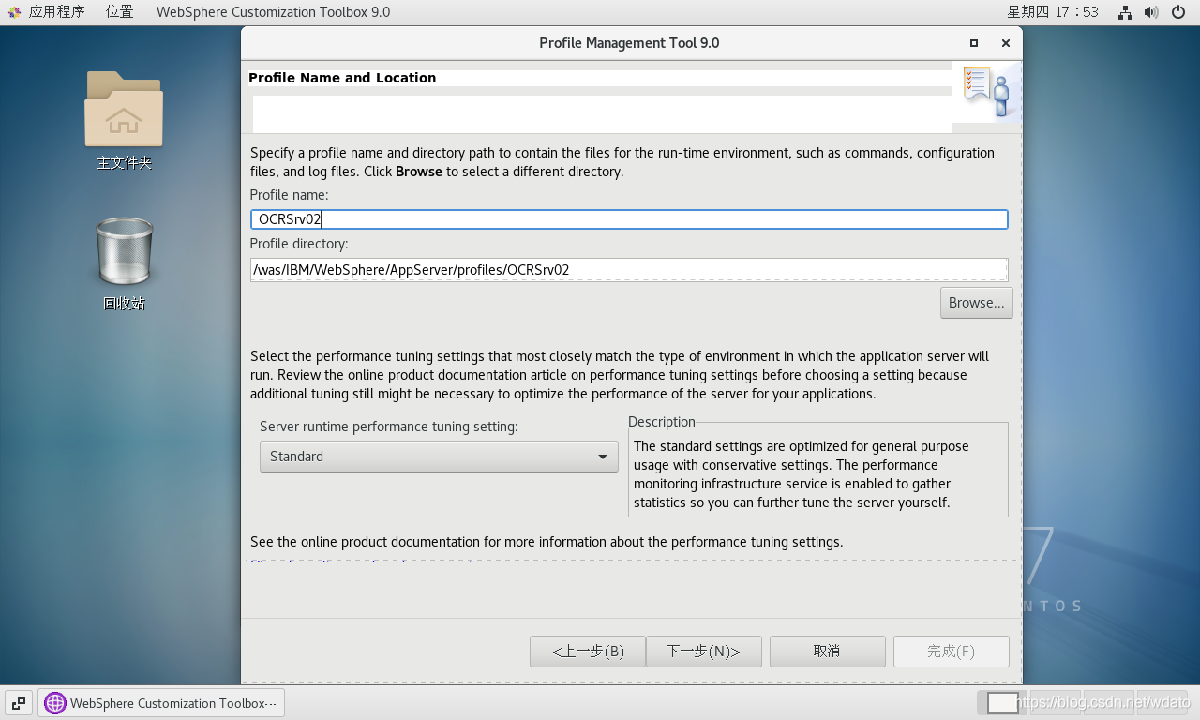Click the Profile directory: label
1200x720 pixels.
tap(299, 244)
